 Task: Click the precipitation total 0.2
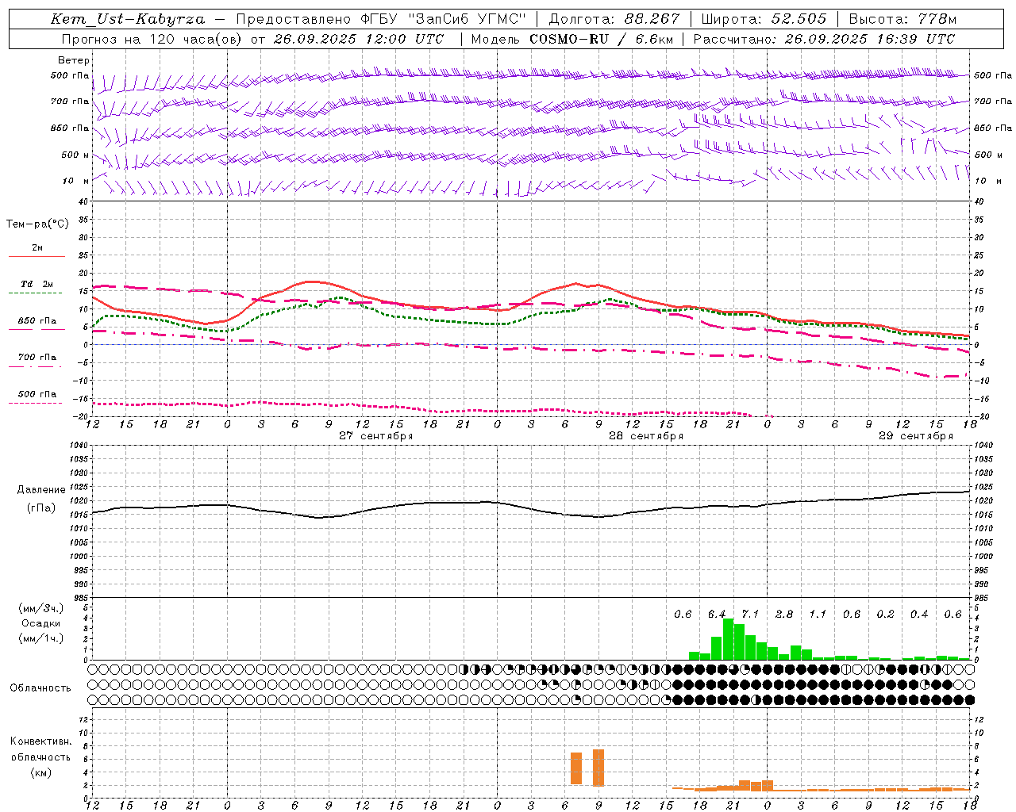tap(885, 615)
